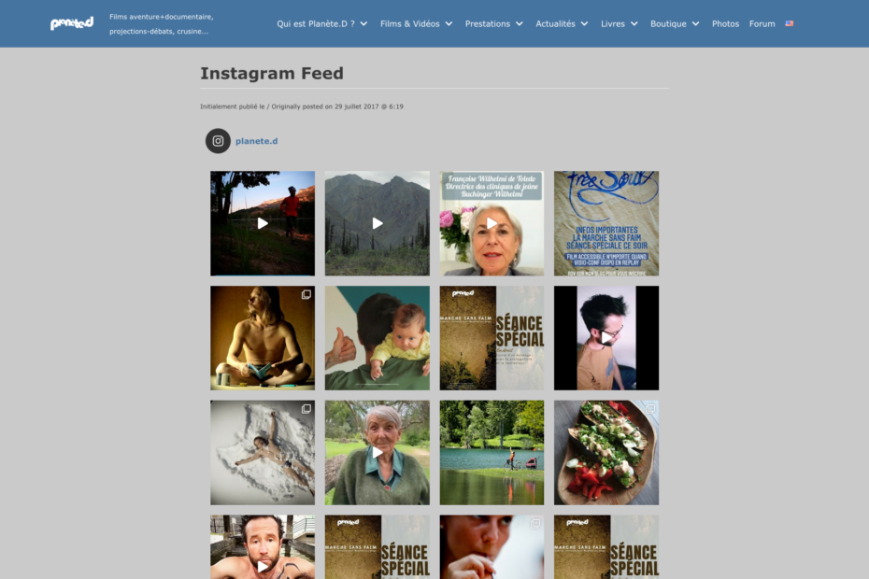The width and height of the screenshot is (869, 579).
Task: Click the carousel icon on snow angel post
Action: [x=306, y=409]
